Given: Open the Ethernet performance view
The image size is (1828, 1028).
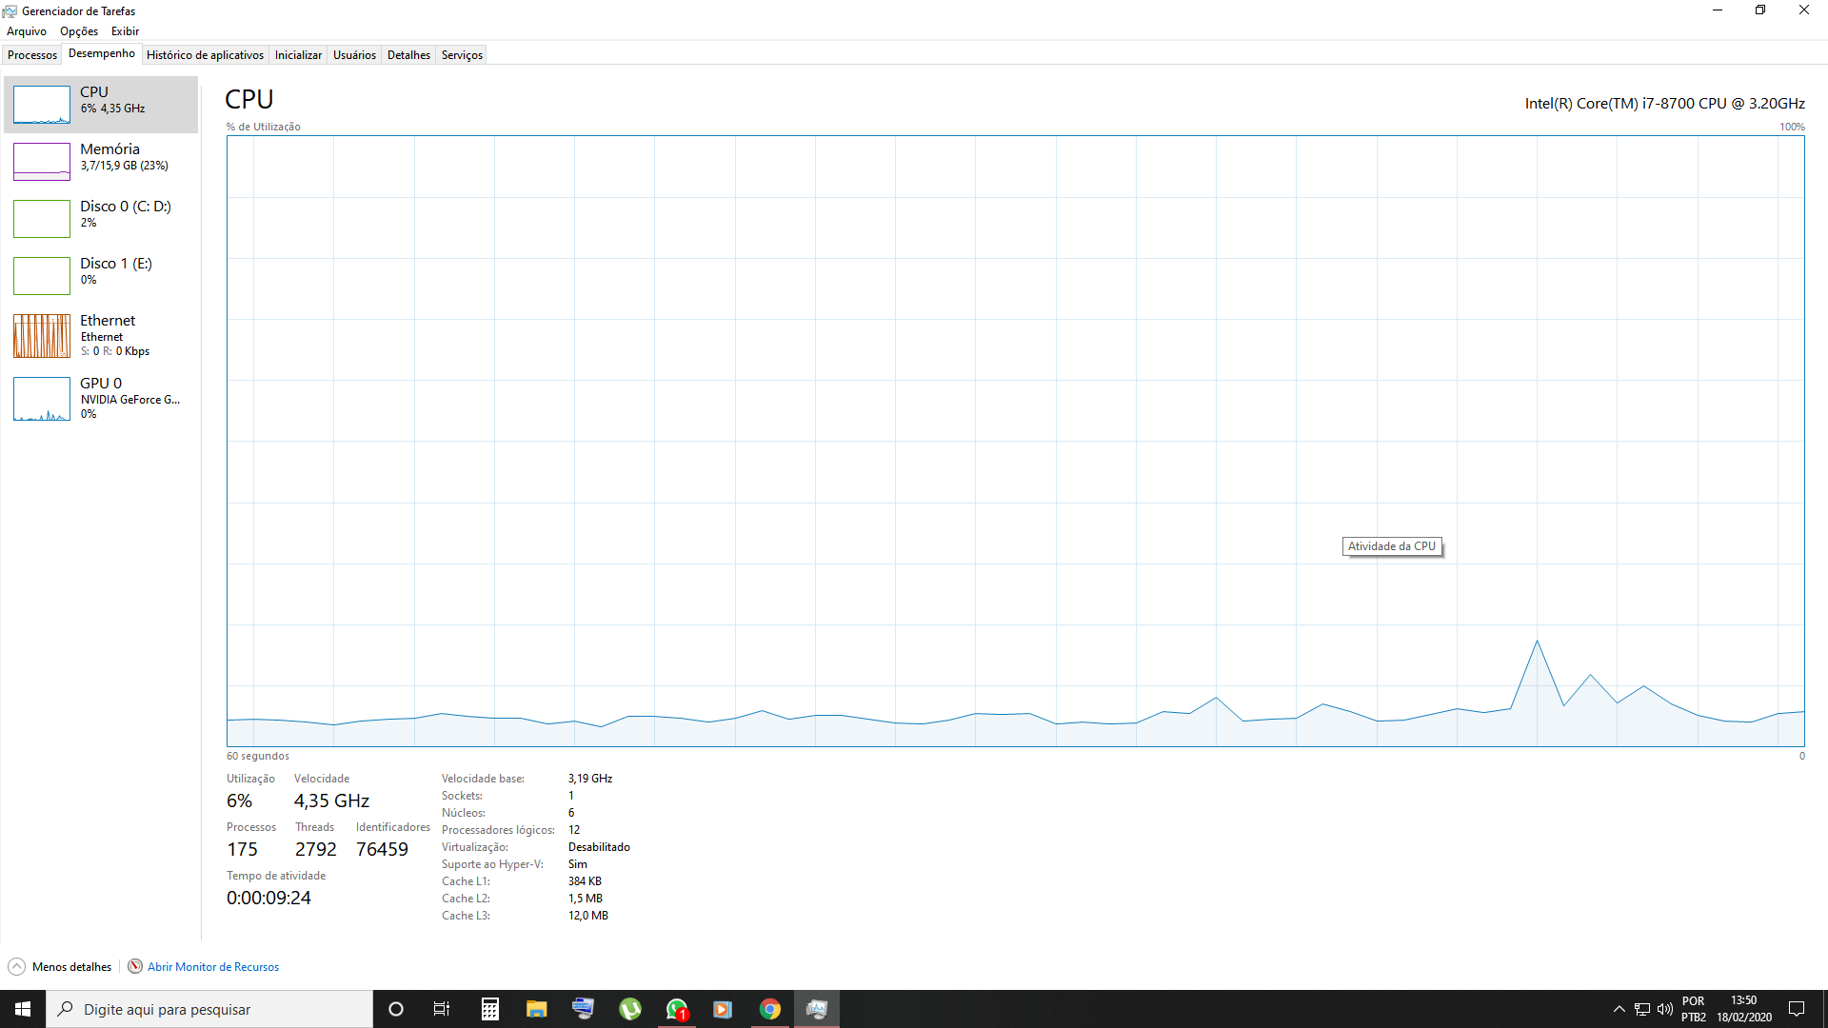Looking at the screenshot, I should click(101, 335).
